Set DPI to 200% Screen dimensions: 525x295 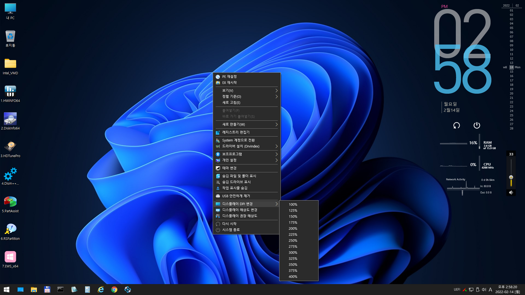tap(299, 228)
